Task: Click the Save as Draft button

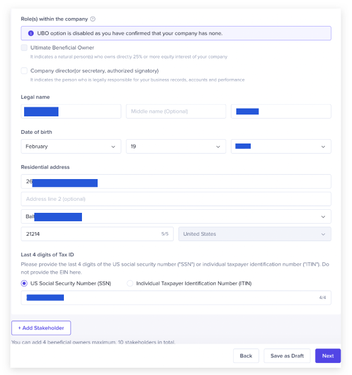Action: click(x=287, y=356)
